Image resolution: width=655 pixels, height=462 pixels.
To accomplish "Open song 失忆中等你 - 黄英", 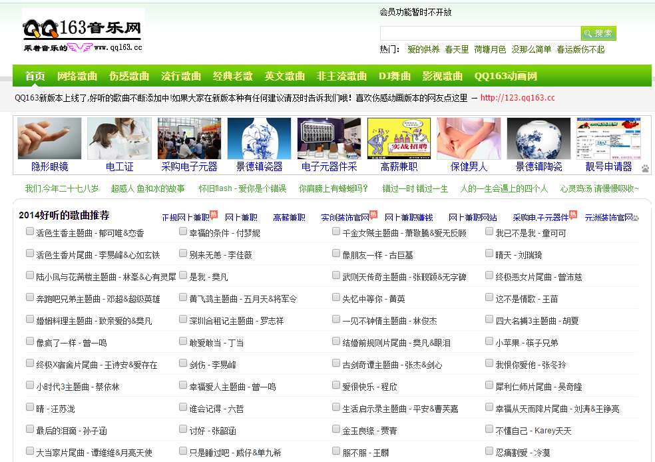I will 373,299.
